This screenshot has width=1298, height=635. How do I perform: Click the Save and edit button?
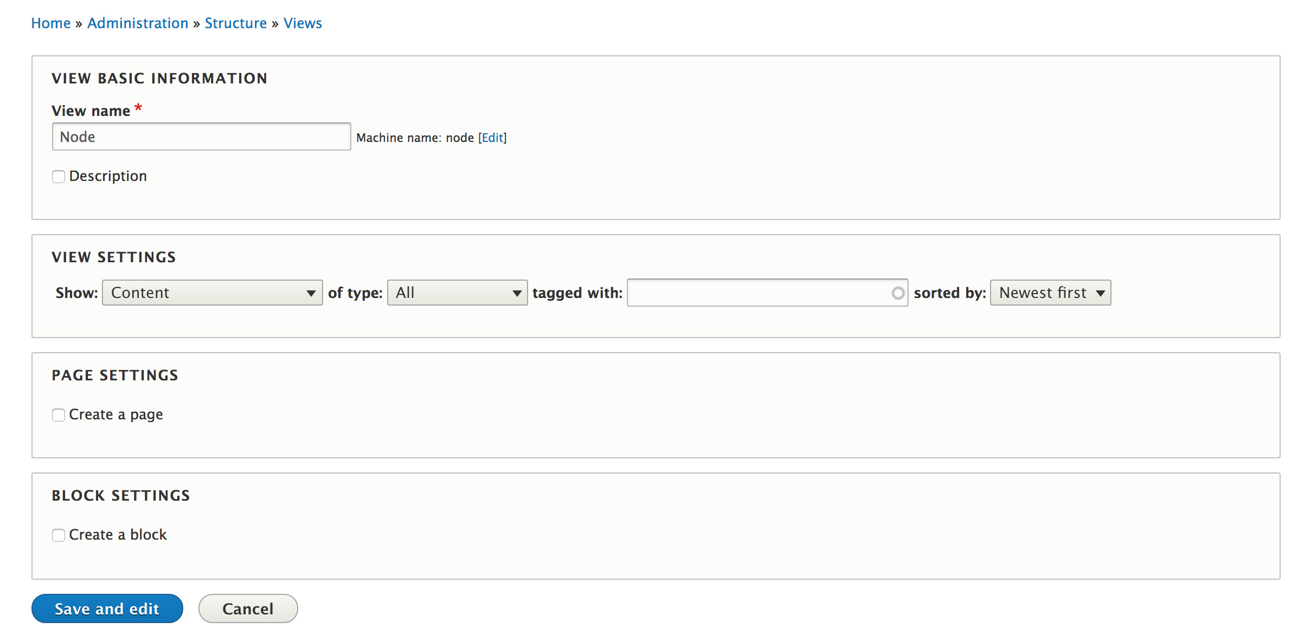(107, 608)
